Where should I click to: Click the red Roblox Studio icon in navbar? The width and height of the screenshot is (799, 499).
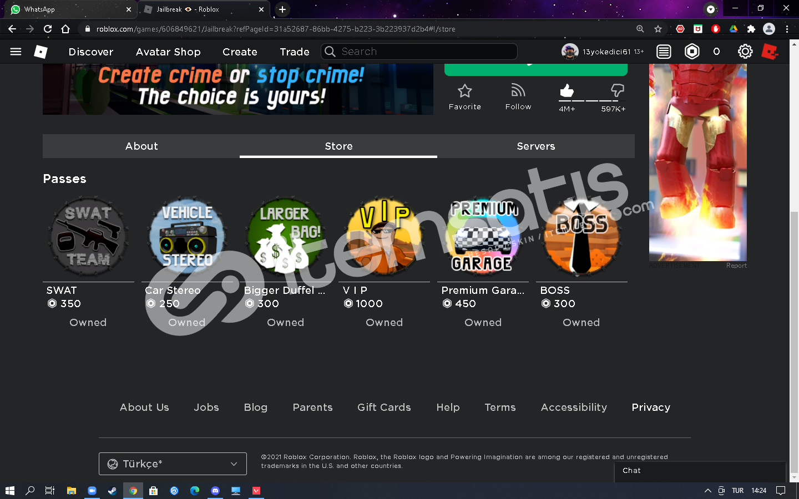point(770,52)
